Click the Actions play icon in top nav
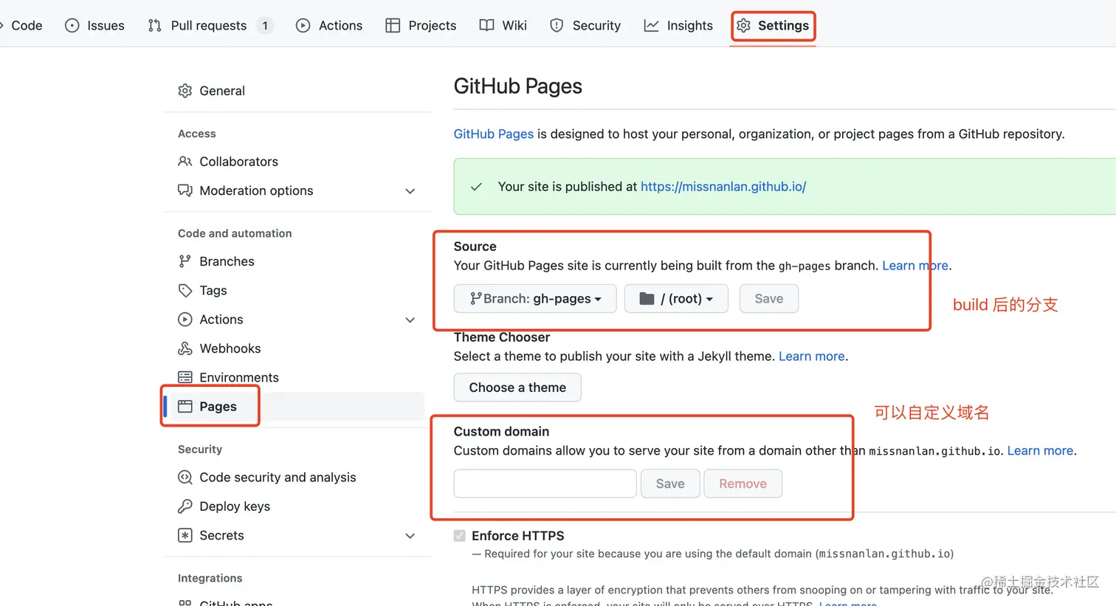The image size is (1116, 606). point(303,26)
